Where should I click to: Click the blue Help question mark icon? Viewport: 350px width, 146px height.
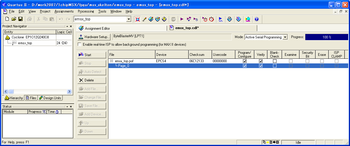[256, 19]
